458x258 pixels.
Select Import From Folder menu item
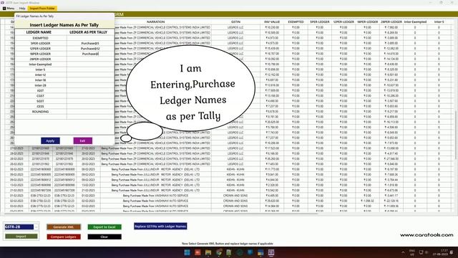pyautogui.click(x=42, y=9)
